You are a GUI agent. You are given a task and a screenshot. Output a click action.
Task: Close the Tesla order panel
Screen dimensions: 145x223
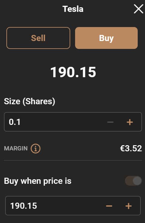tap(138, 9)
